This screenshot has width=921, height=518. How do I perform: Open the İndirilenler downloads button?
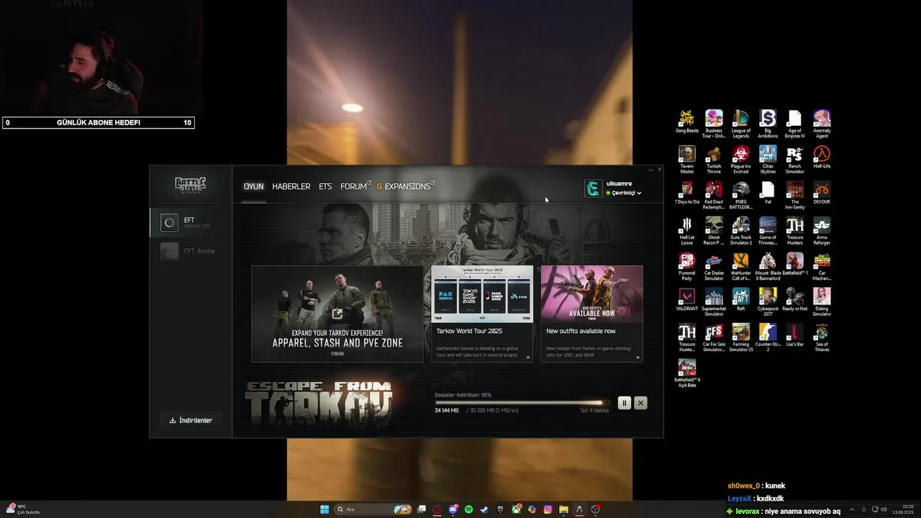pos(191,420)
